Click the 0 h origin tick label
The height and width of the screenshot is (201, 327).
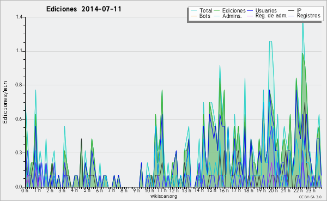click(25, 191)
